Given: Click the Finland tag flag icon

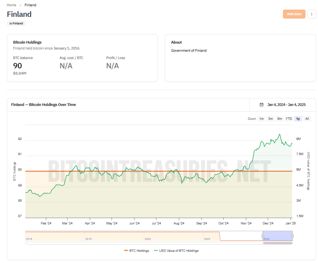Looking at the screenshot, I should point(11,24).
